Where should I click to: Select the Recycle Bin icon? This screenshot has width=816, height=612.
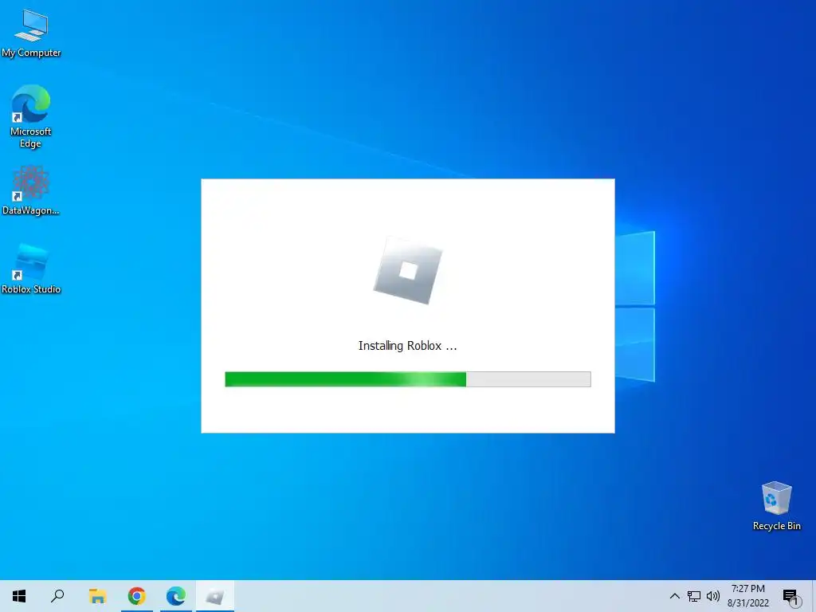tap(776, 506)
